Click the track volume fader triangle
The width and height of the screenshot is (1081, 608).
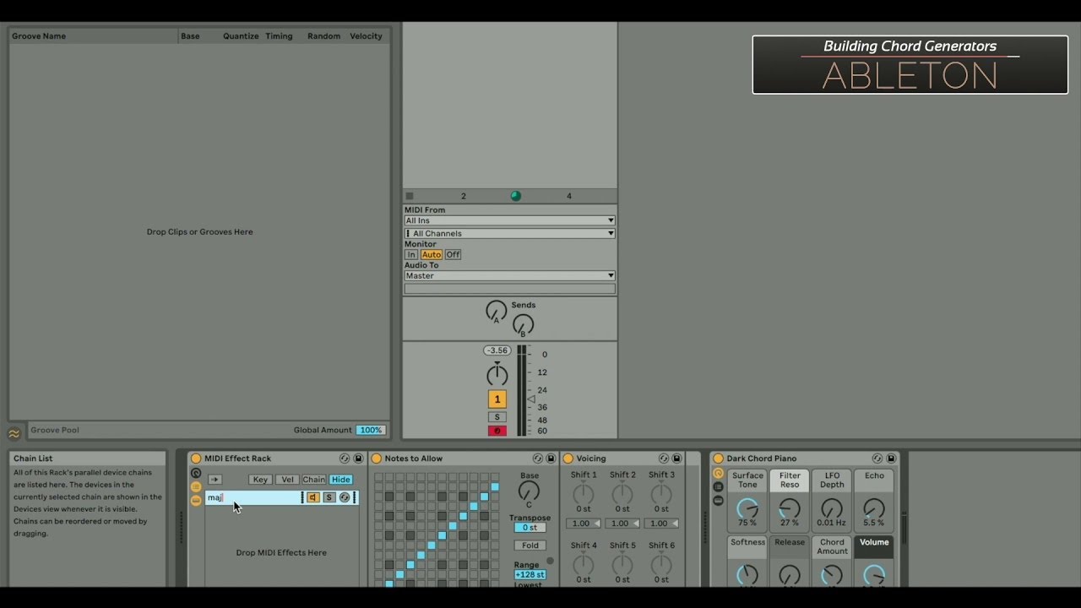pos(531,399)
